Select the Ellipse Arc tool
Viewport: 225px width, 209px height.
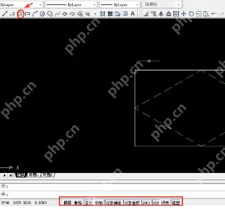pos(72,14)
